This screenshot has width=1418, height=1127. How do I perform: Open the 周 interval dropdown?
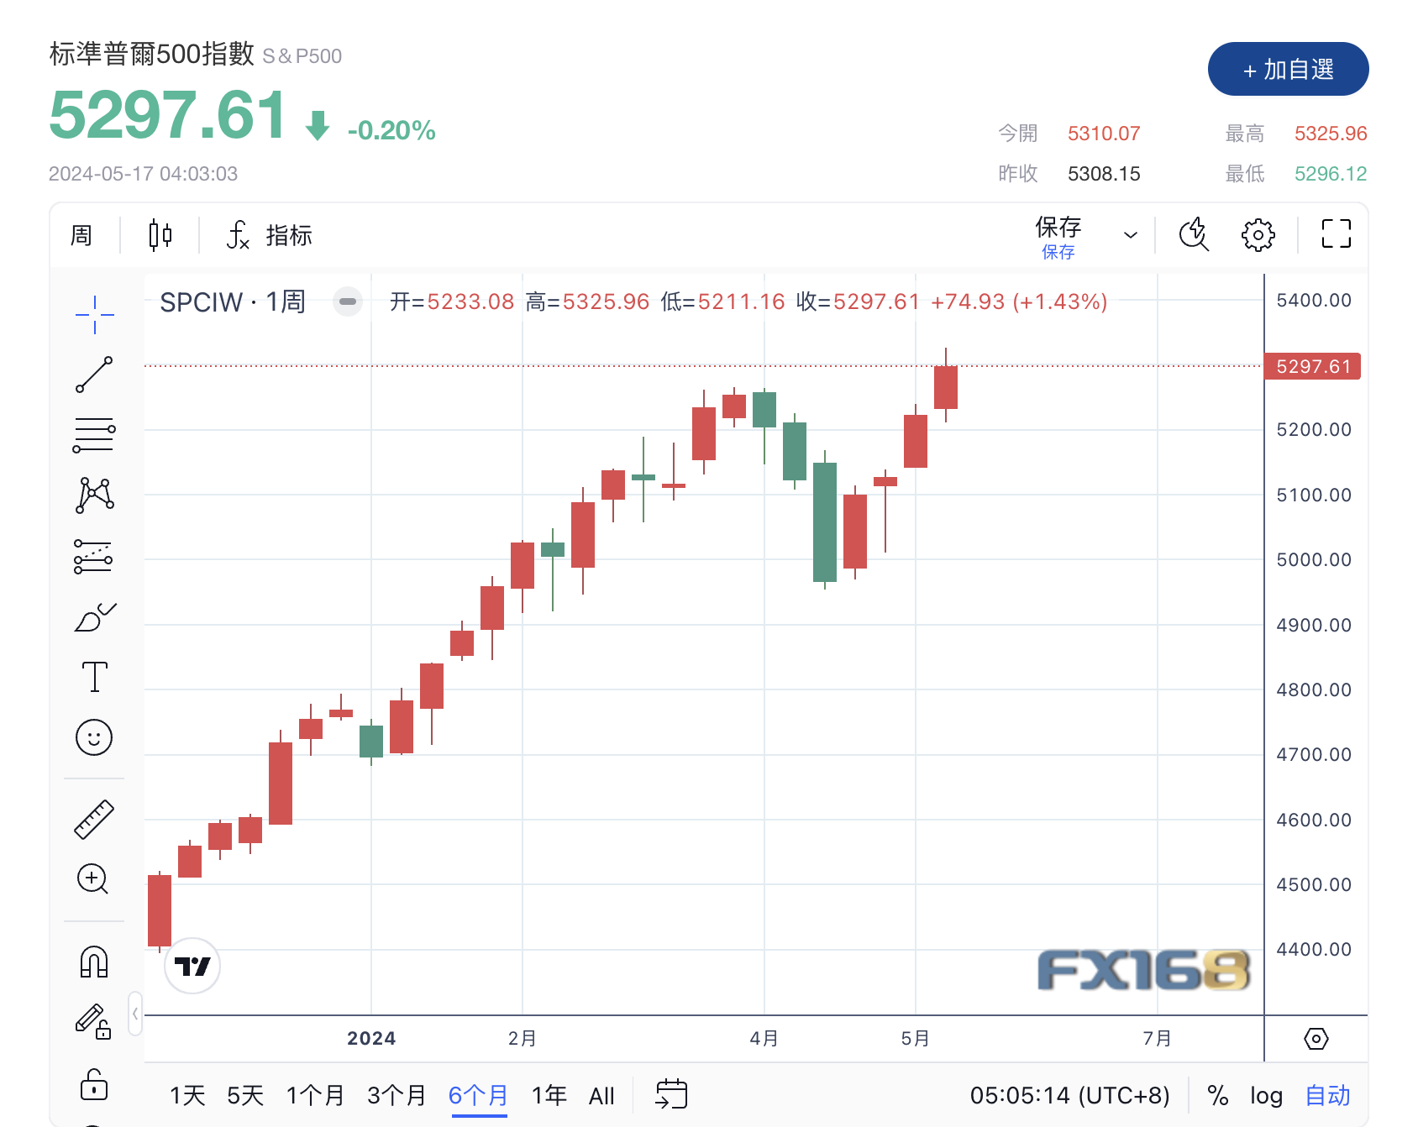(81, 235)
